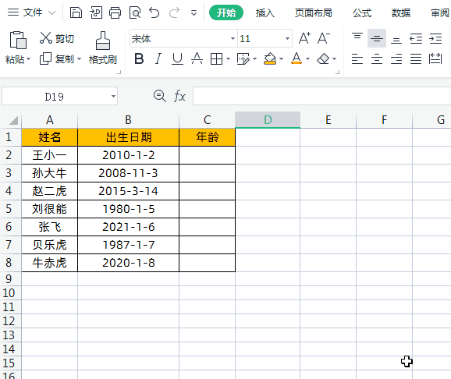Click the Save icon in quick toolbar
451x379 pixels.
76,12
